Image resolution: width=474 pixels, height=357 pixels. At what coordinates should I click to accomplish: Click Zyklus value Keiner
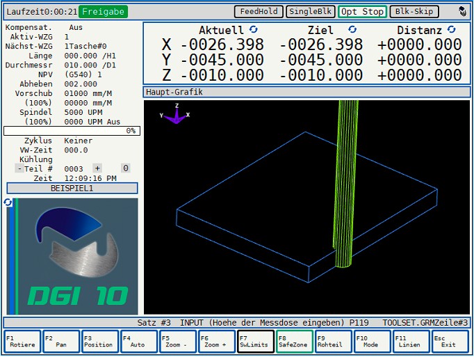point(79,141)
